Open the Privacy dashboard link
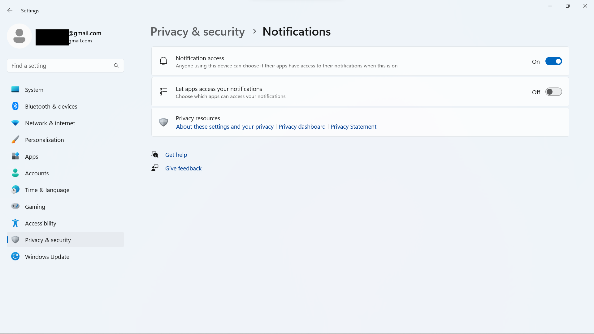 pyautogui.click(x=302, y=126)
